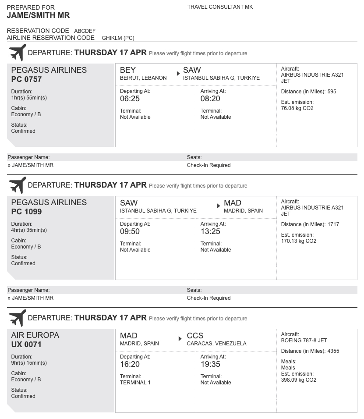Screen dimensions: 364x419
Task: Click the arrow between BEY and SAW
Action: [178, 74]
